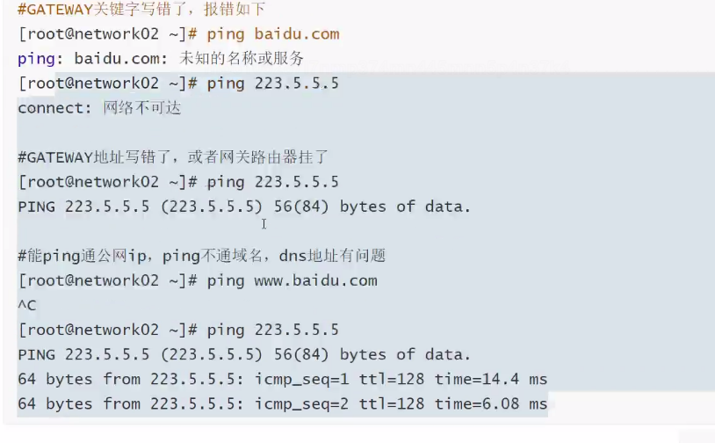Click '[root@network02 ~]#' prompt before 'ping baidu.com'

click(x=107, y=34)
